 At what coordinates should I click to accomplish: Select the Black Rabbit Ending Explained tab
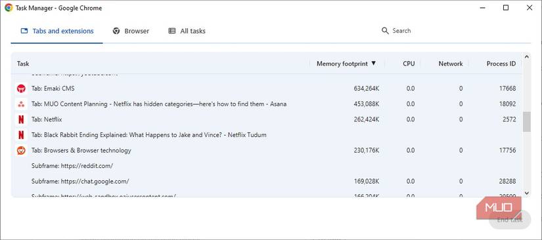267,135
